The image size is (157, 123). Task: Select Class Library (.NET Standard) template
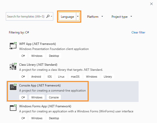click(x=72, y=71)
